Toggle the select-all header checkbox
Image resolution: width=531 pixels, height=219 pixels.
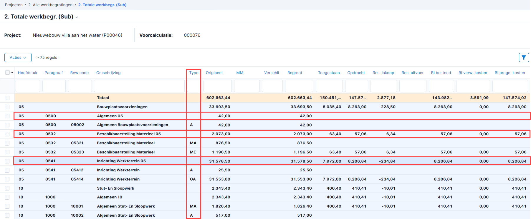tap(7, 73)
